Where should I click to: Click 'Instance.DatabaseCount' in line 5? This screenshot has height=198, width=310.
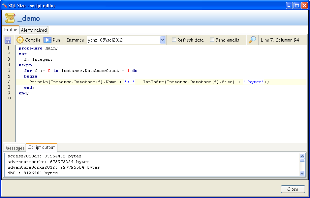click(x=90, y=71)
